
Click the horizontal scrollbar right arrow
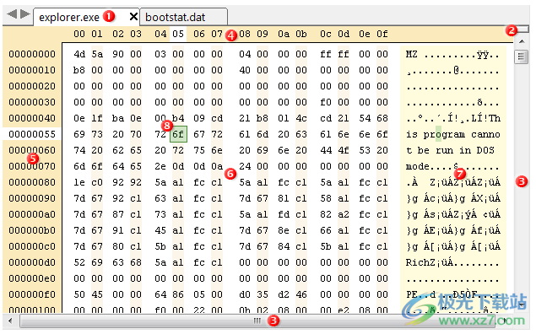point(506,321)
